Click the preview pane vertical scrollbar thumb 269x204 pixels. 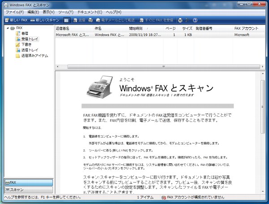263,107
